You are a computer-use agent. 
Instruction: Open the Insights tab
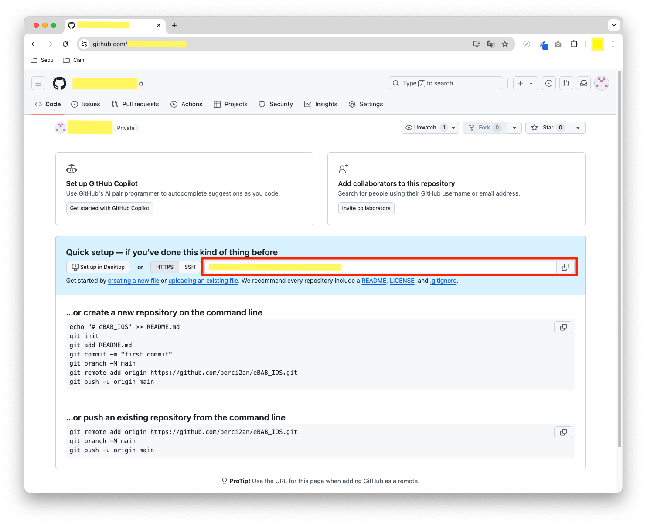click(321, 104)
